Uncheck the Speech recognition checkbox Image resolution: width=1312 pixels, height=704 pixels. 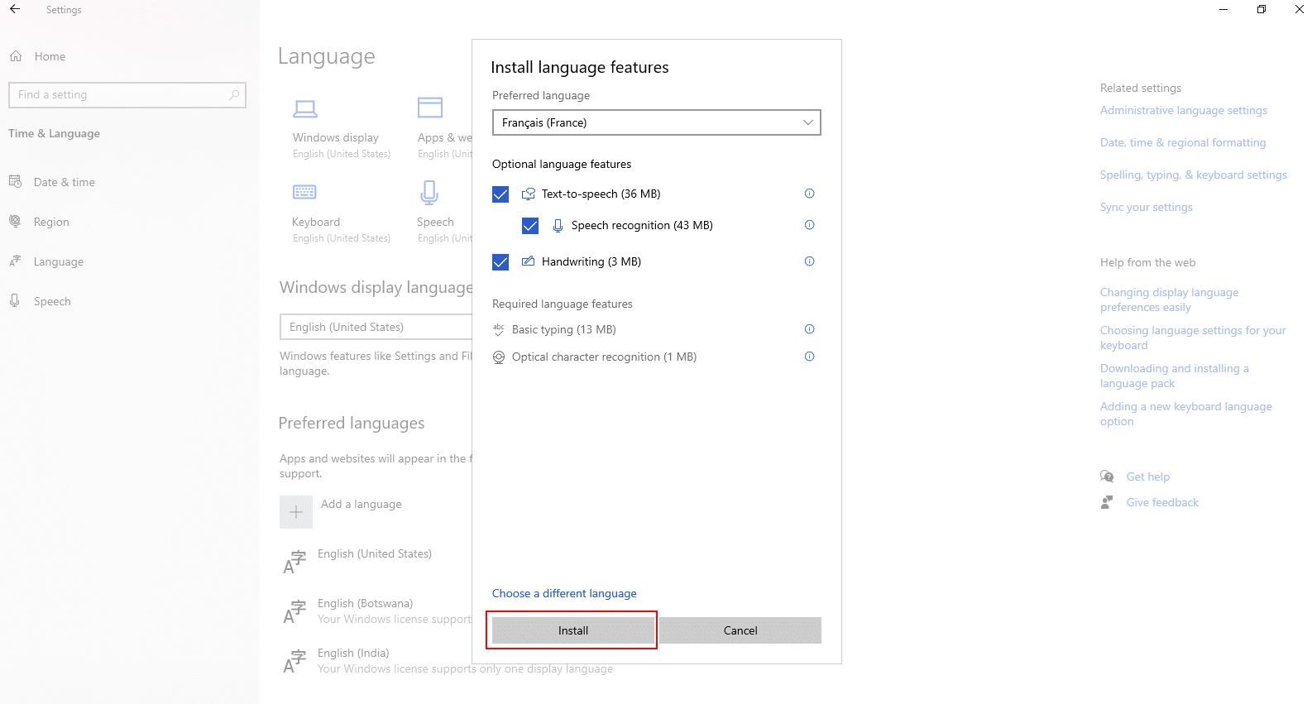click(x=530, y=226)
